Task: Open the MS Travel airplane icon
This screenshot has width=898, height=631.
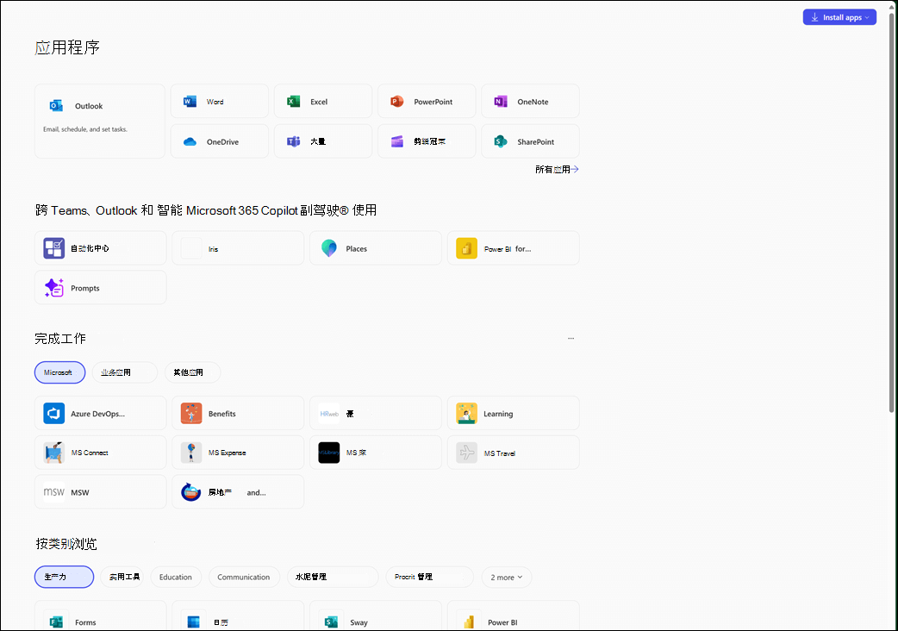Action: click(x=466, y=453)
